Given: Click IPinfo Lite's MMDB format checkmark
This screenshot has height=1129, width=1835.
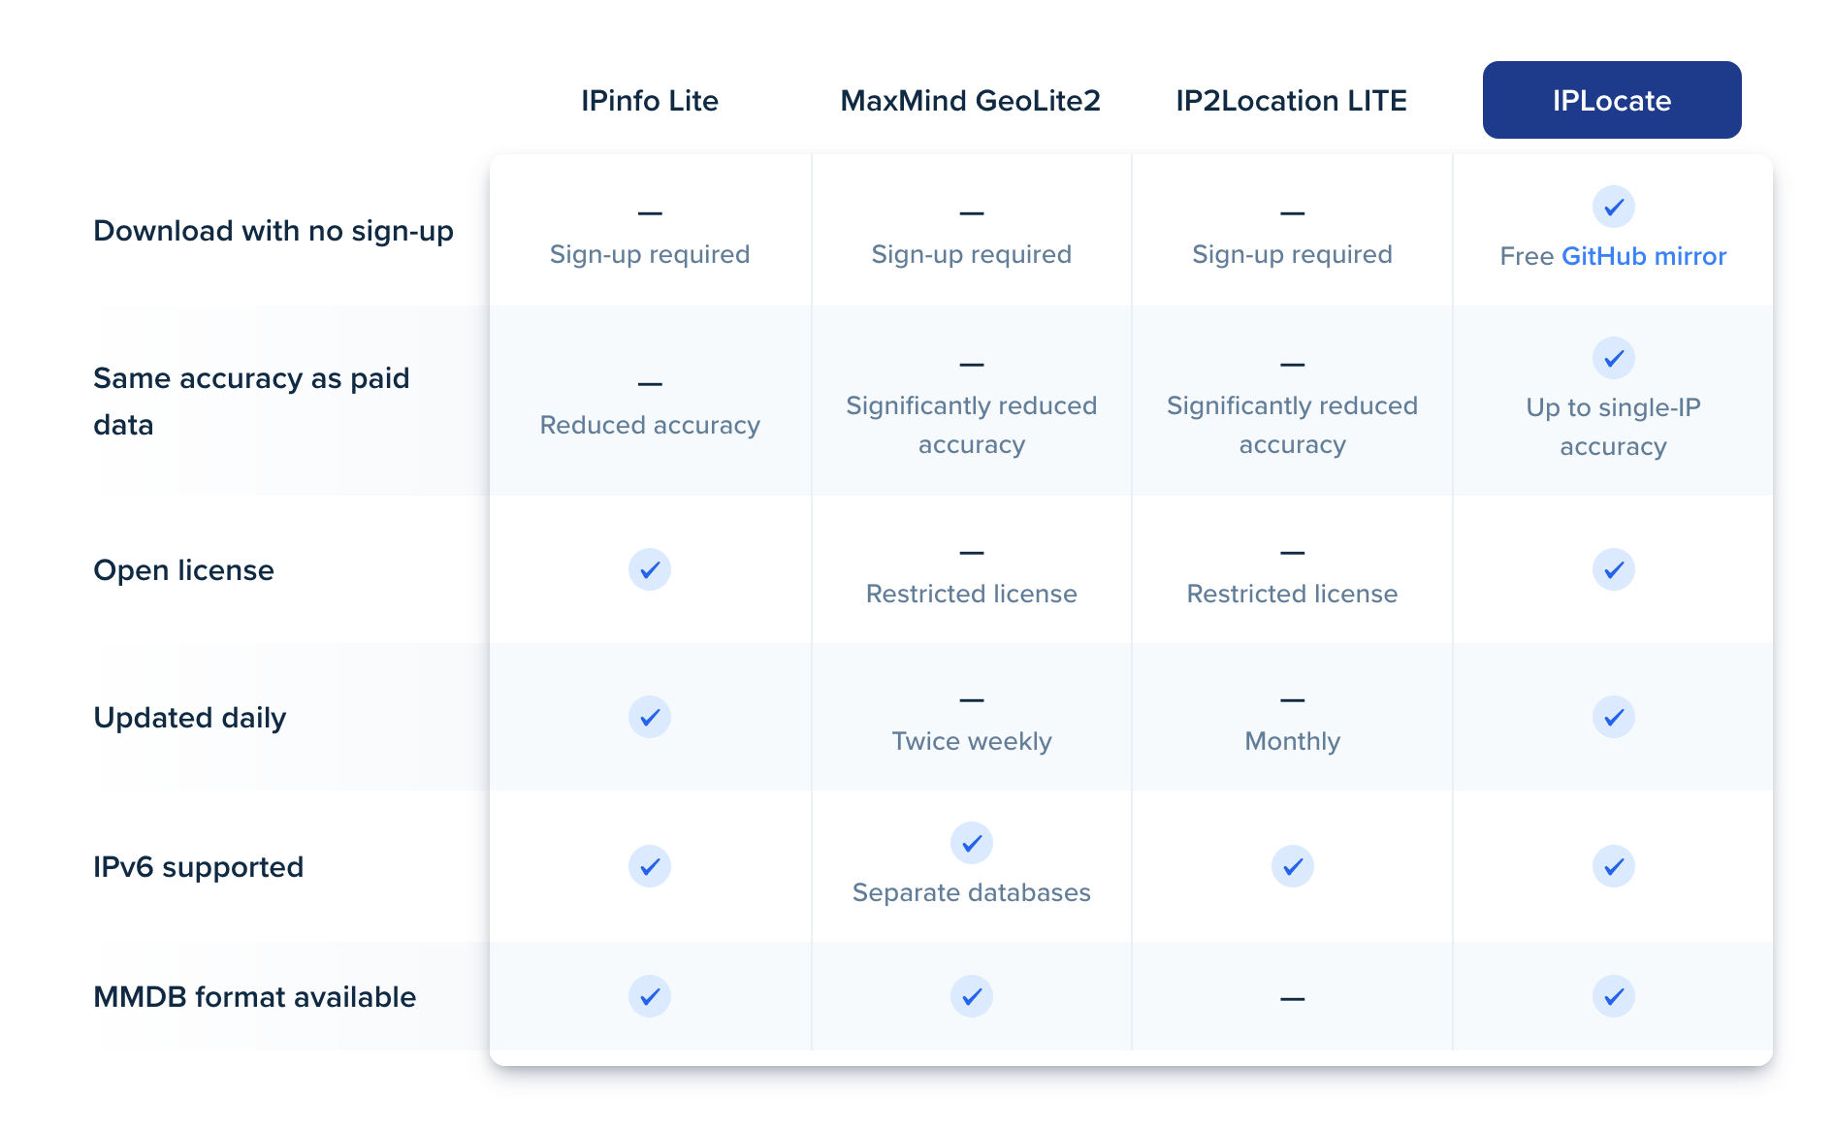Looking at the screenshot, I should click(x=650, y=996).
